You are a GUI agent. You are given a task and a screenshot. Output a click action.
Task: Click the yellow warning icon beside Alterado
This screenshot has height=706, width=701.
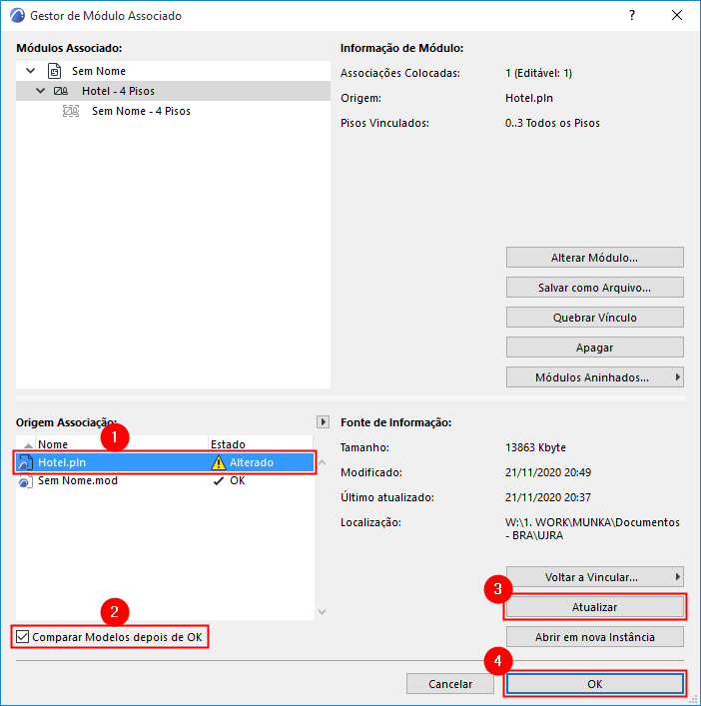[219, 462]
